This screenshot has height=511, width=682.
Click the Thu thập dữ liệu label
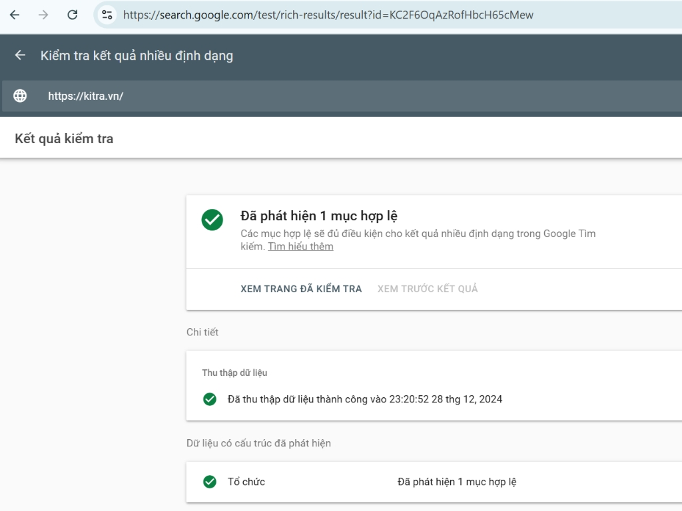(234, 373)
